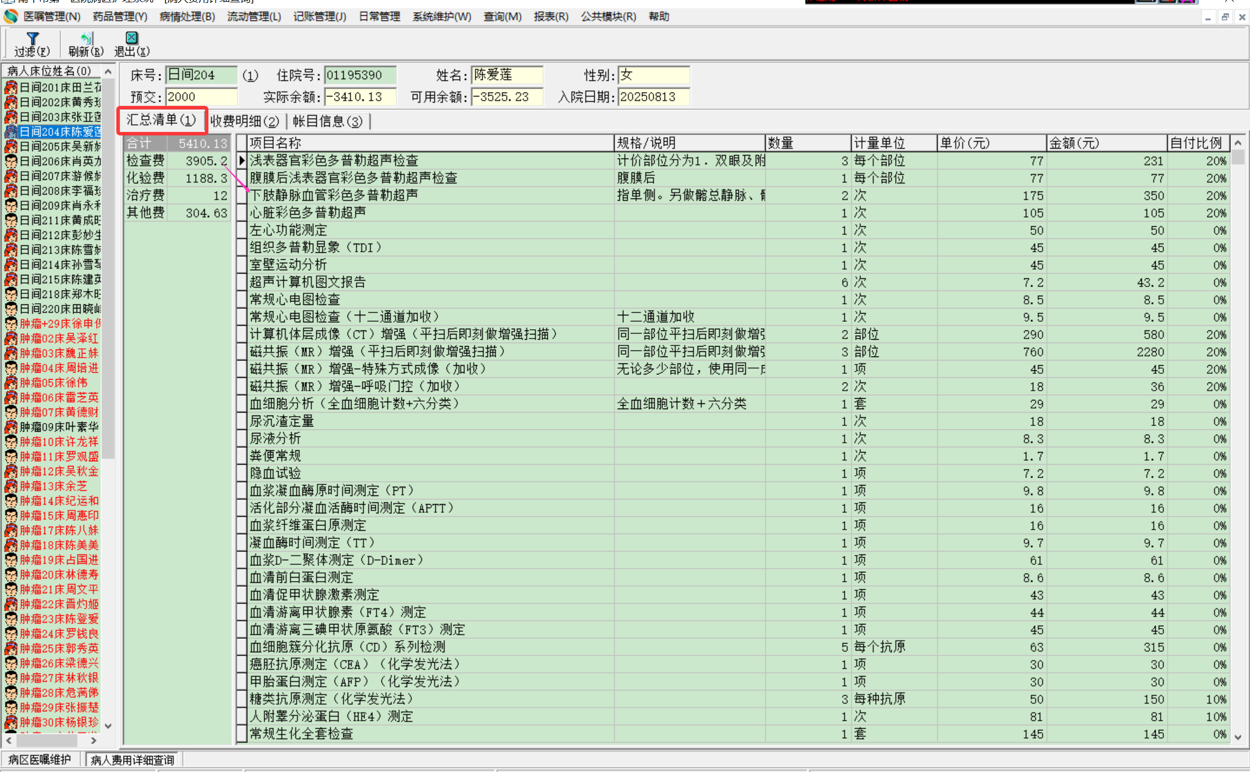Switch to 收费明细(2) tab
Screen dimensions: 1250x772
click(244, 121)
